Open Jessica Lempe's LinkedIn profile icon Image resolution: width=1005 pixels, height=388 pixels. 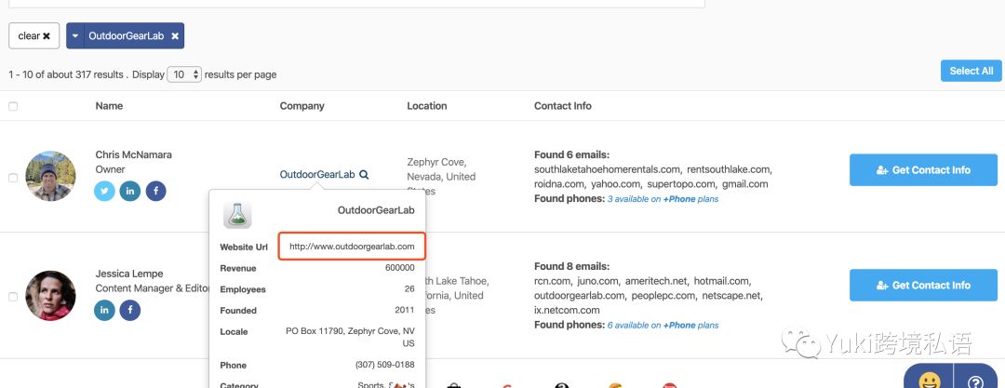[104, 311]
